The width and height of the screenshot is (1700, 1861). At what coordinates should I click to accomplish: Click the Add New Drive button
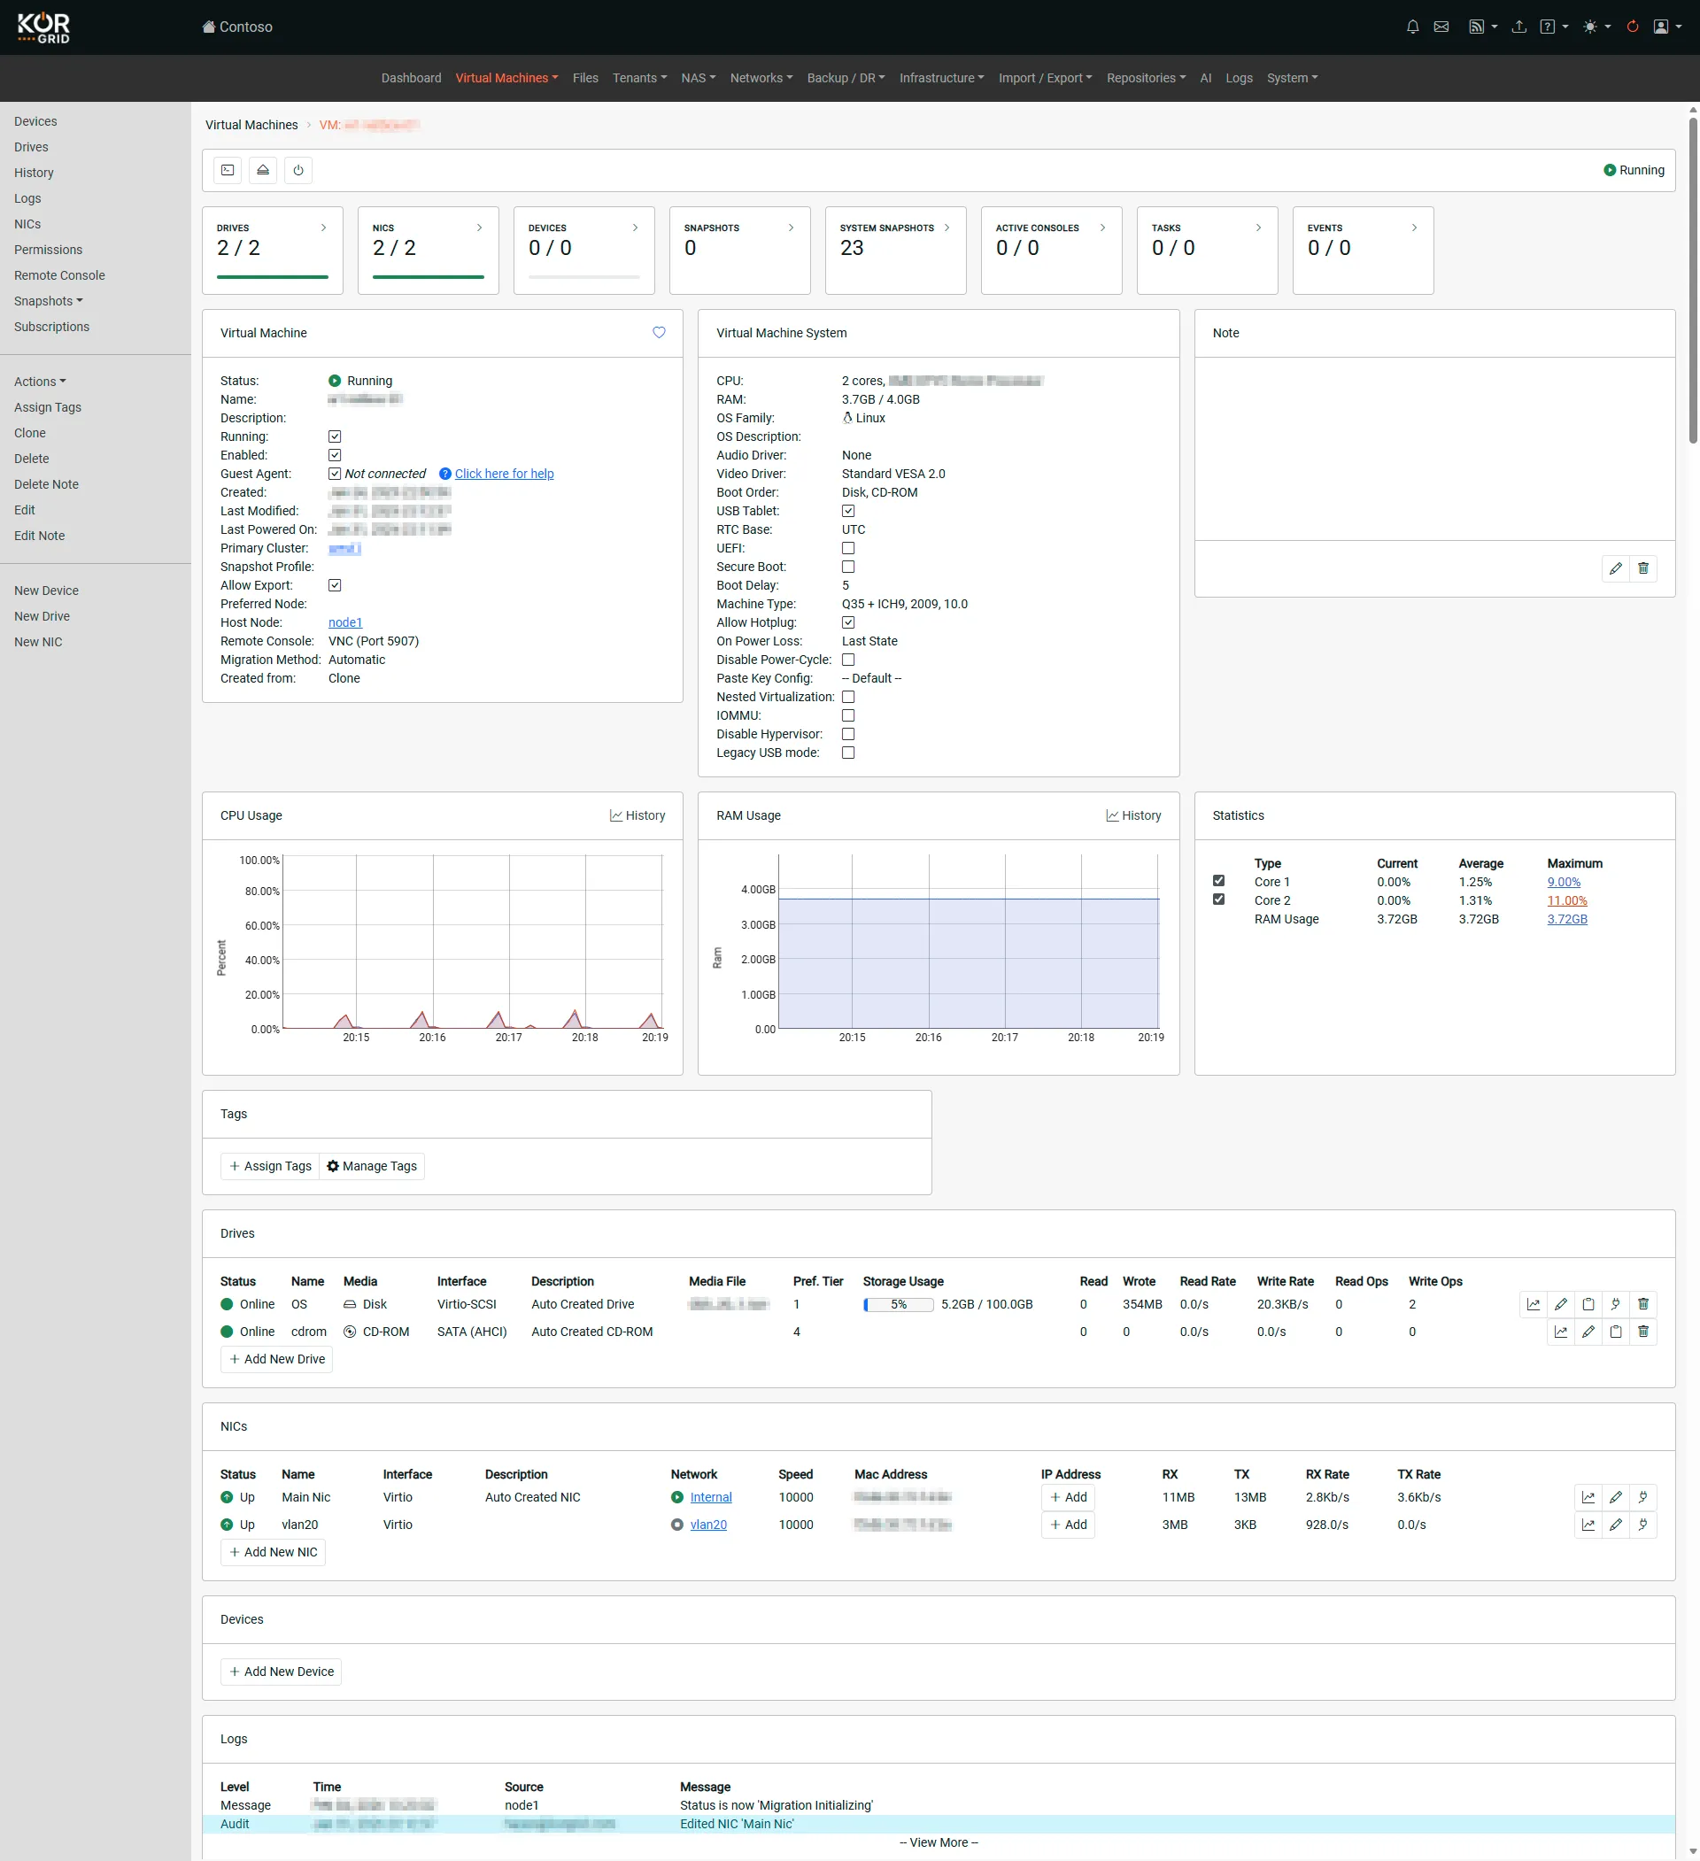point(276,1359)
